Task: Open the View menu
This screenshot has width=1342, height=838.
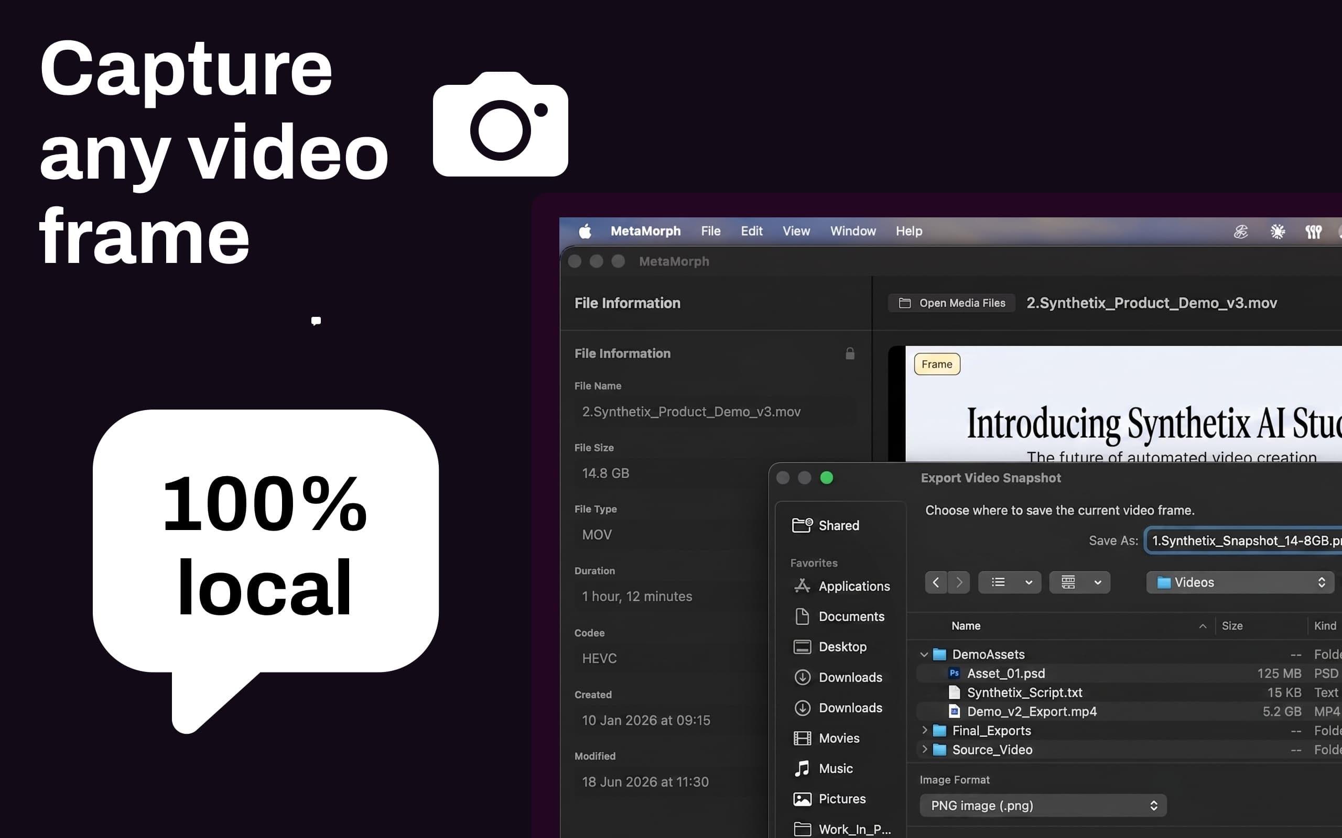Action: tap(796, 231)
